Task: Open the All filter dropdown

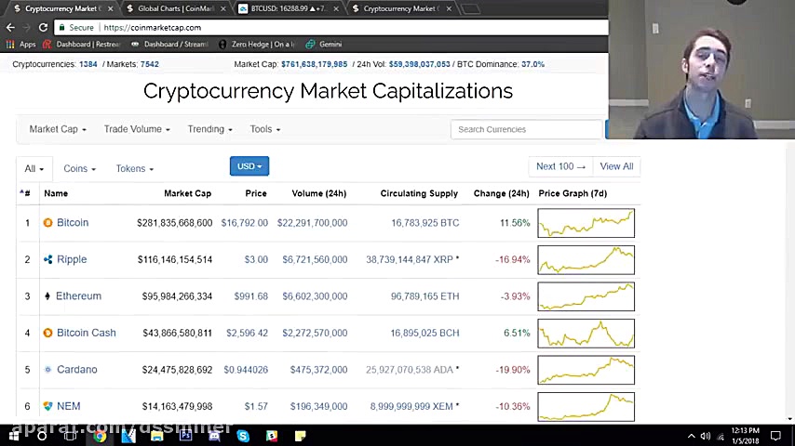Action: coord(34,168)
